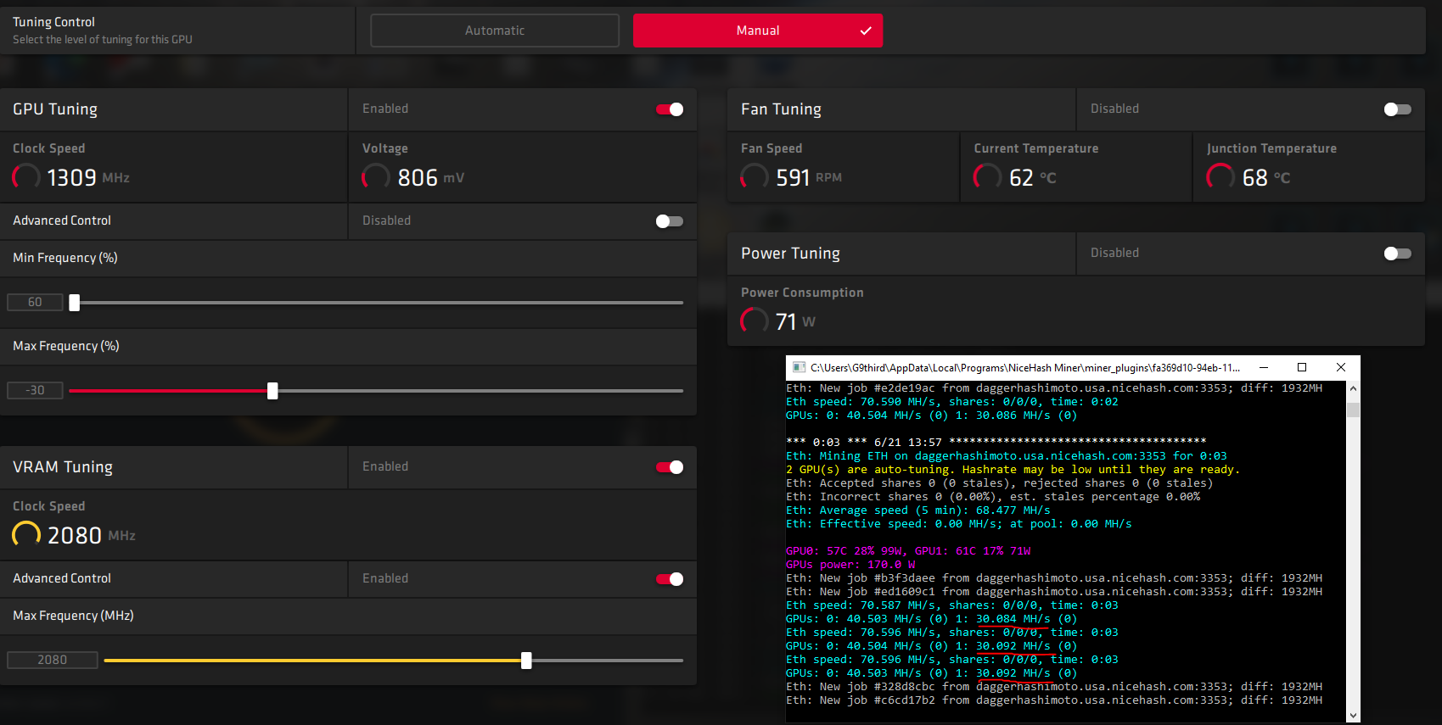Click Max Frequency value field -30

coord(35,391)
